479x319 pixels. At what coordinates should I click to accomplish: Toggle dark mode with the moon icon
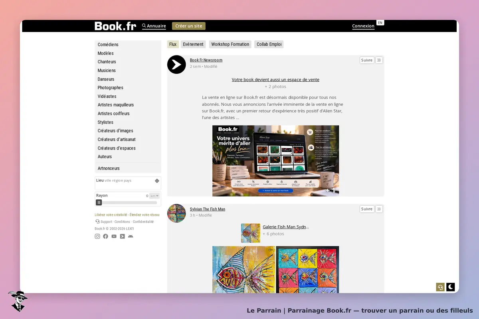(451, 287)
